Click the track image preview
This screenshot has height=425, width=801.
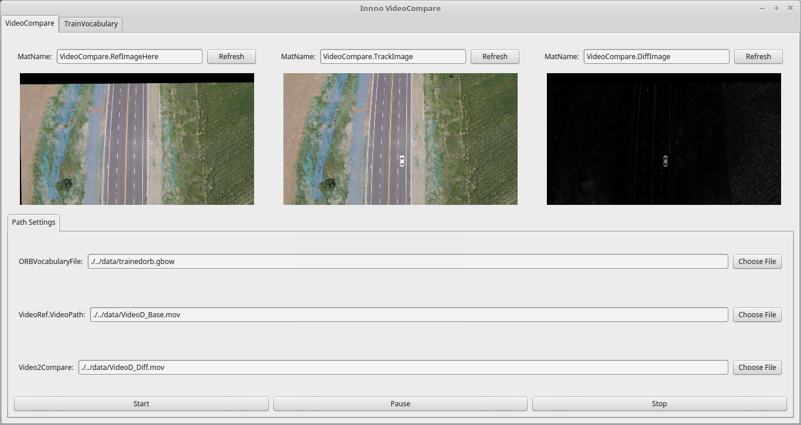click(x=400, y=139)
